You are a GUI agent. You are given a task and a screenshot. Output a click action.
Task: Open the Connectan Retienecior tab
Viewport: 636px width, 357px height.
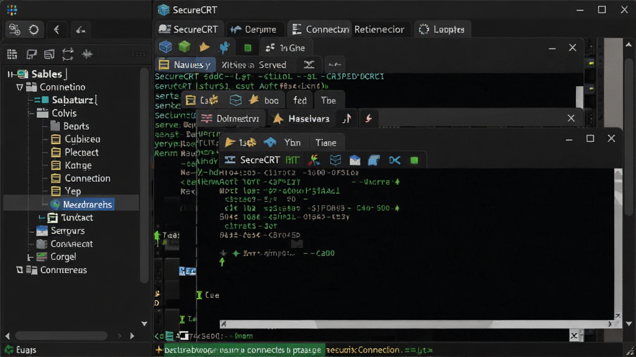(349, 30)
